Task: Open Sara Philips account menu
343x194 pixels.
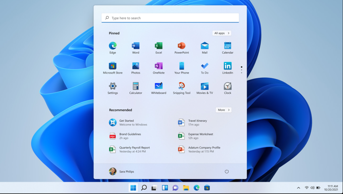Action: pyautogui.click(x=121, y=171)
